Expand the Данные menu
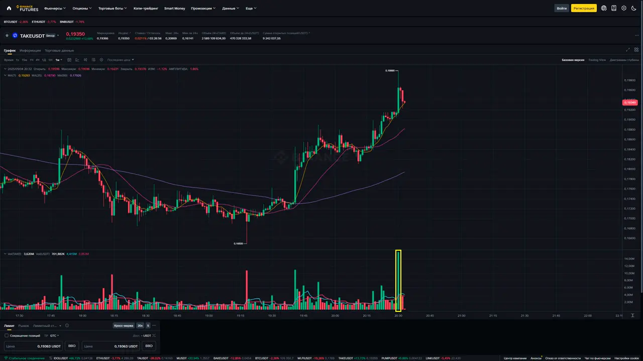 click(231, 8)
